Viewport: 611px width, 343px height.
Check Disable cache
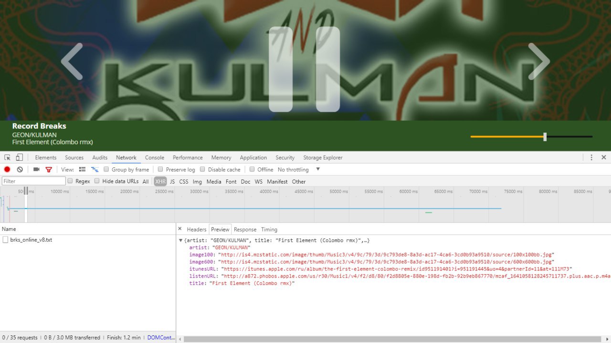coord(202,169)
